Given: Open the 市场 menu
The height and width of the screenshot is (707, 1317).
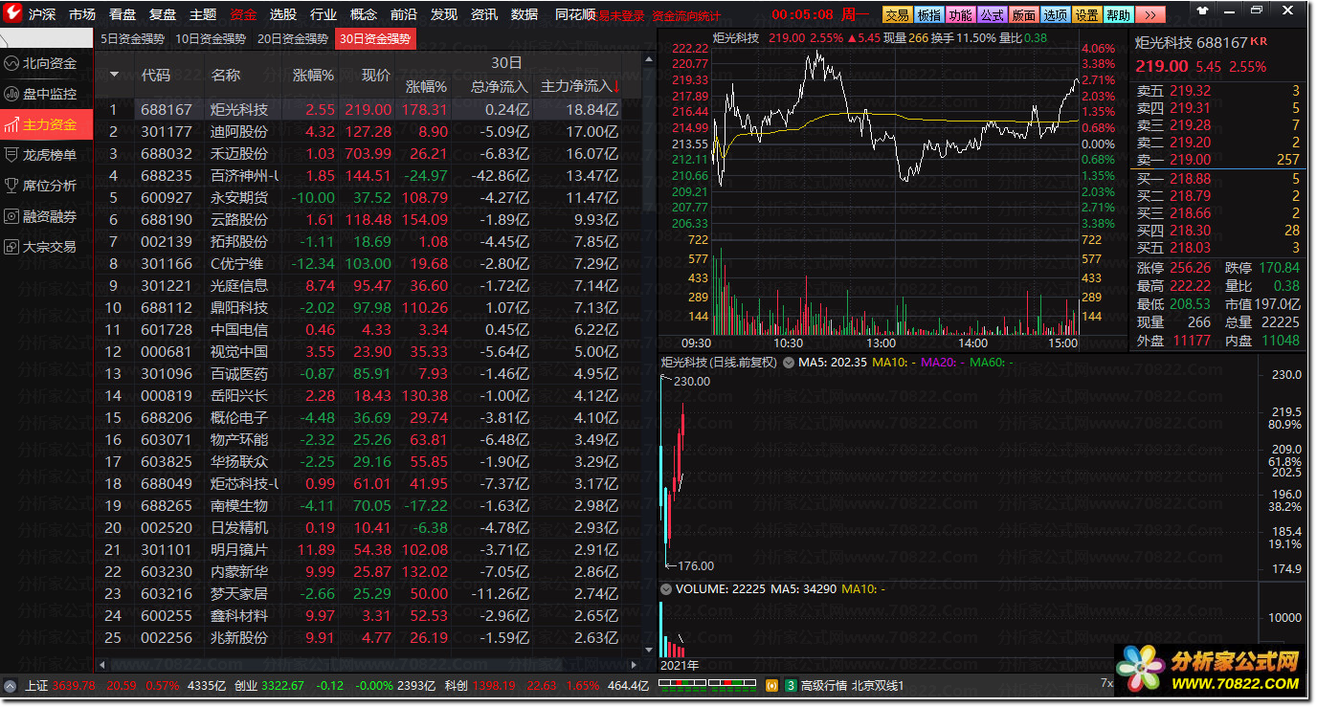Looking at the screenshot, I should [82, 14].
